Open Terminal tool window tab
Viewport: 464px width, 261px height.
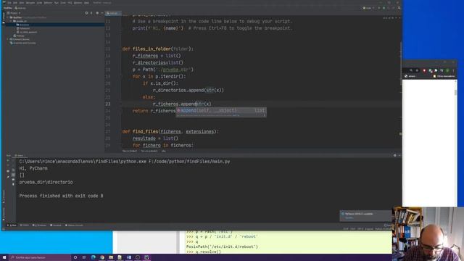coord(56,225)
